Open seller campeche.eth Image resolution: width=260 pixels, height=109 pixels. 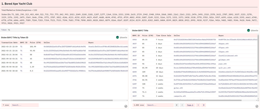[x=180, y=96]
